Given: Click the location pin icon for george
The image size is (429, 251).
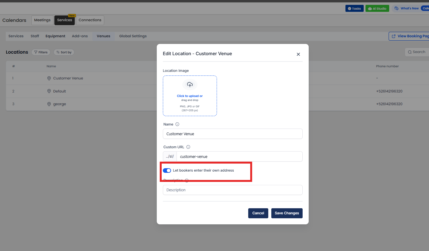Looking at the screenshot, I should (x=49, y=104).
